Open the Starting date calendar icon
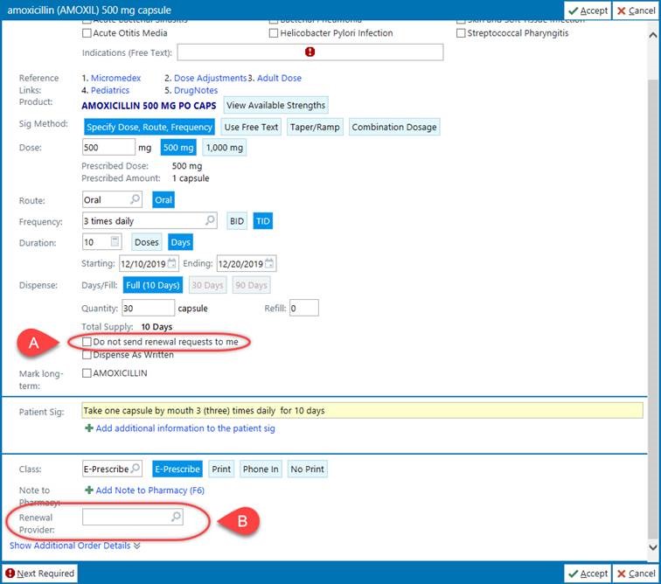The height and width of the screenshot is (584, 661). pos(172,263)
